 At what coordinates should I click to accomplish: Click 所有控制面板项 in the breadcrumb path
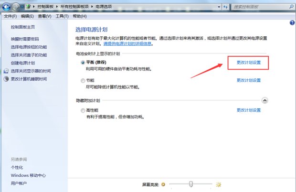pyautogui.click(x=74, y=7)
